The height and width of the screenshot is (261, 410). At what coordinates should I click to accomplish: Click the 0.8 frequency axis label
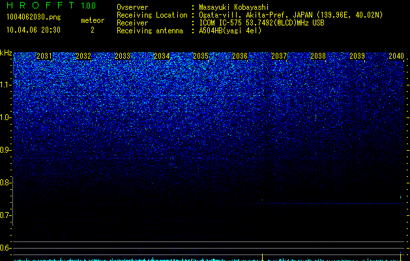(5, 183)
